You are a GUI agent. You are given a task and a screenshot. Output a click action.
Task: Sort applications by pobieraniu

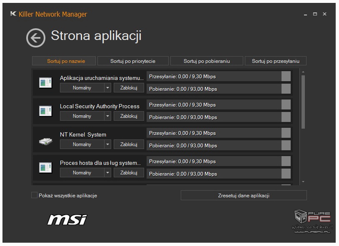[x=207, y=61]
